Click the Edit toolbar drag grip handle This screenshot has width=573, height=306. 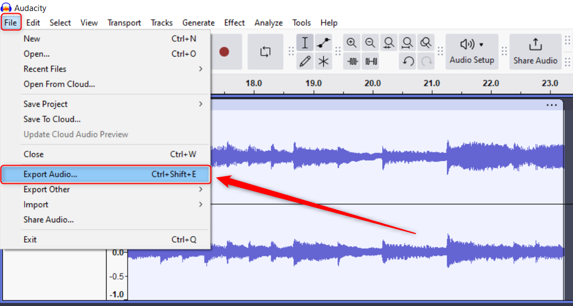[x=338, y=52]
